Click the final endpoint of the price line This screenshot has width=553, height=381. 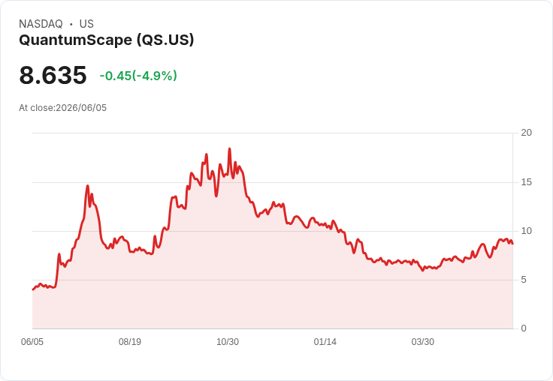coord(512,244)
